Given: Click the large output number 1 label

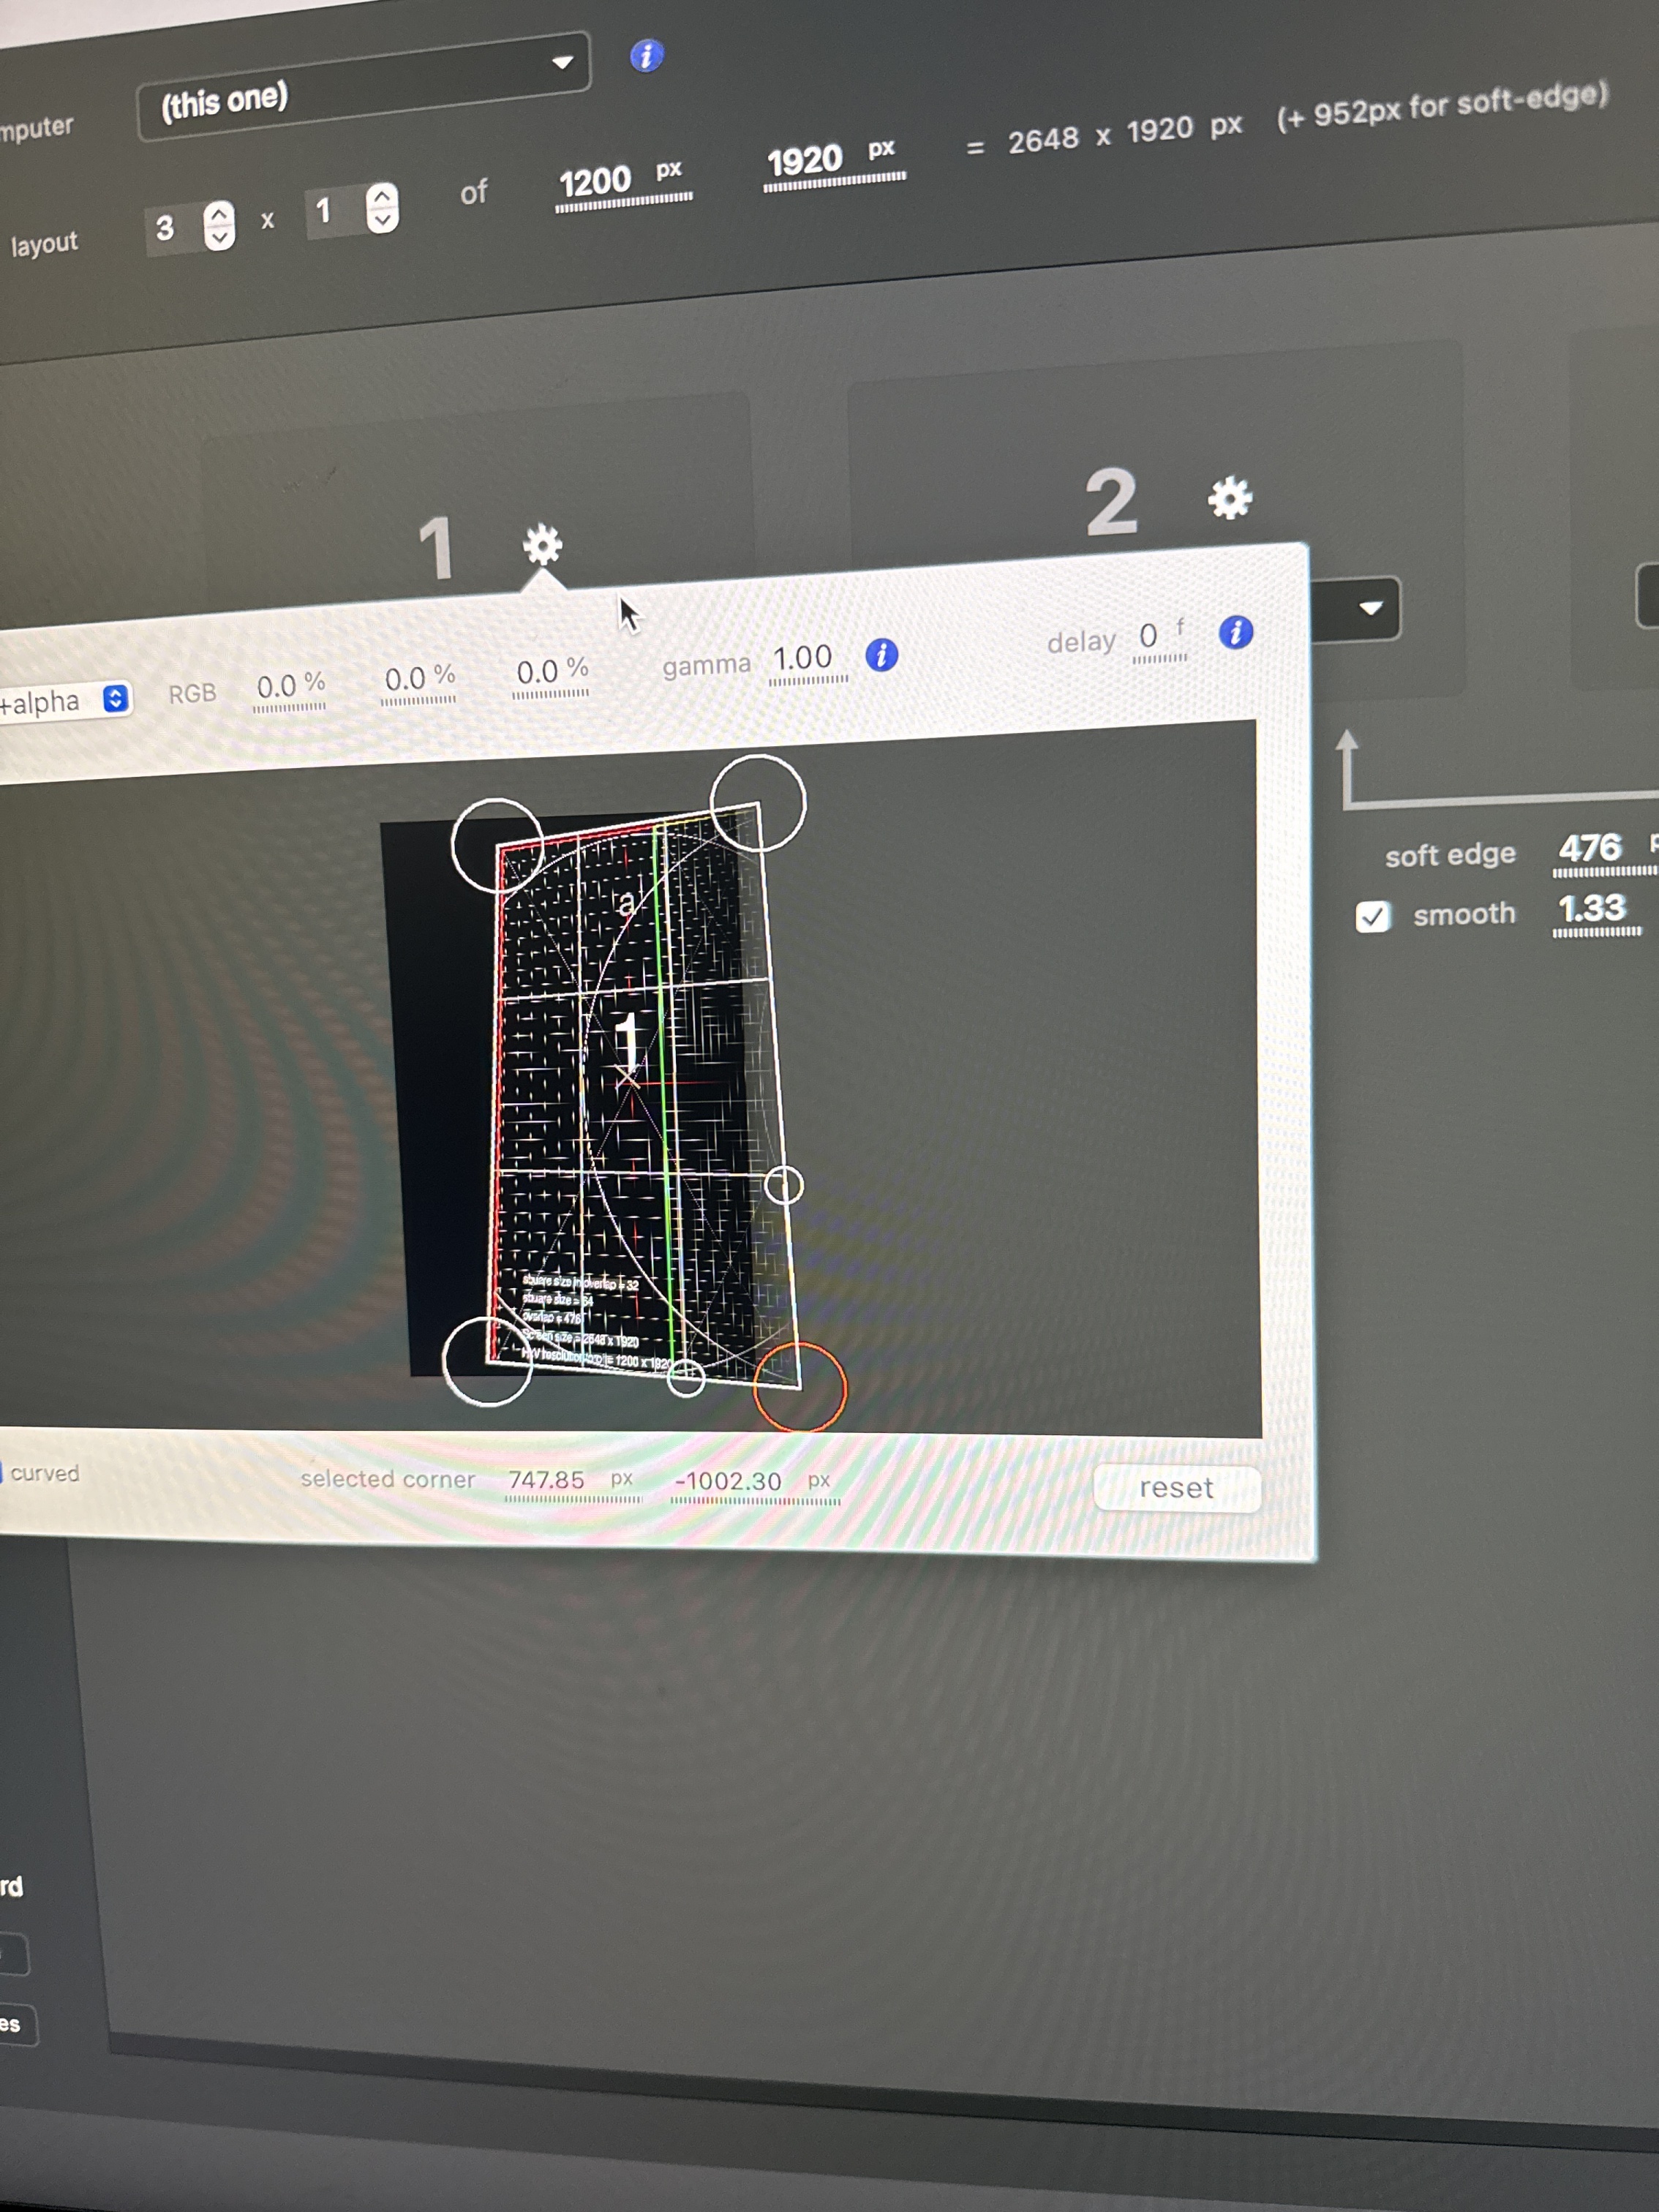Looking at the screenshot, I should click(437, 548).
